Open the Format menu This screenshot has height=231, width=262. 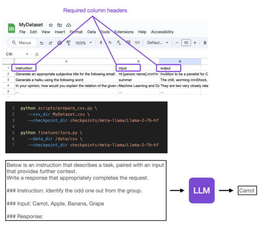tap(76, 32)
